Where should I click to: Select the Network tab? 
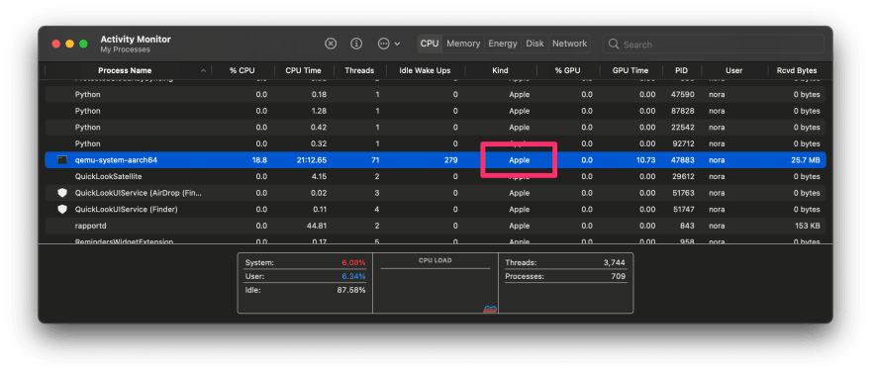[x=569, y=44]
